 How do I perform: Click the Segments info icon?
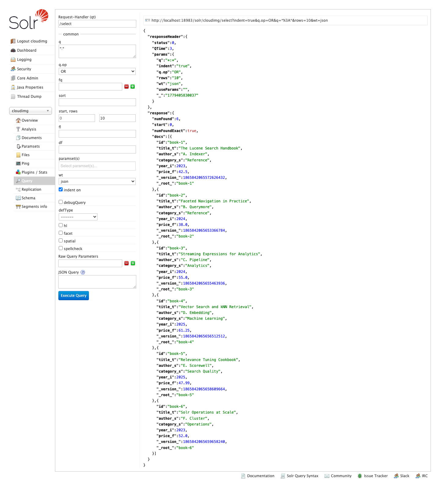18,207
